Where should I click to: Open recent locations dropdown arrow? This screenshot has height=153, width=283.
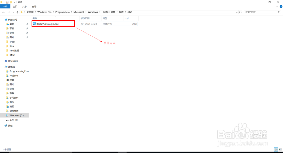coord(14,12)
